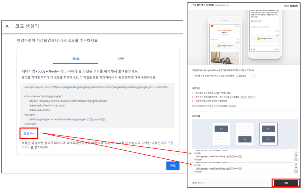Click inside the gray AdSense code snippet box
Viewport: 302px width, 189px height.
click(98, 106)
